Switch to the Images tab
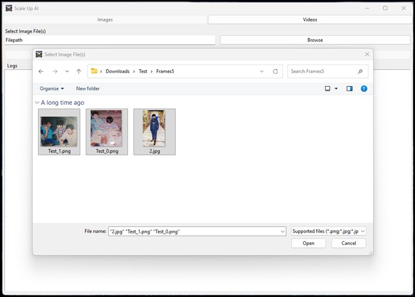 tap(105, 20)
